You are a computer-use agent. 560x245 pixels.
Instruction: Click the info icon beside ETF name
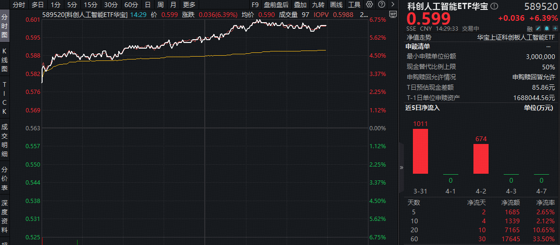[x=494, y=7]
